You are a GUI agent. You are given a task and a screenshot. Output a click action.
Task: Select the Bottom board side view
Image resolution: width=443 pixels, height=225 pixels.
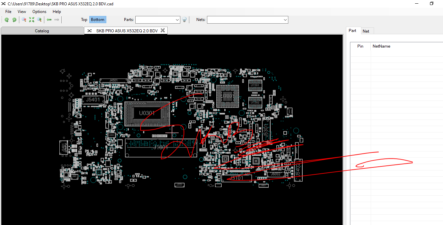pyautogui.click(x=98, y=20)
